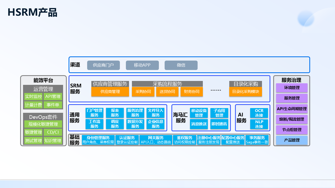Select the CD/CI green block

tap(53, 132)
